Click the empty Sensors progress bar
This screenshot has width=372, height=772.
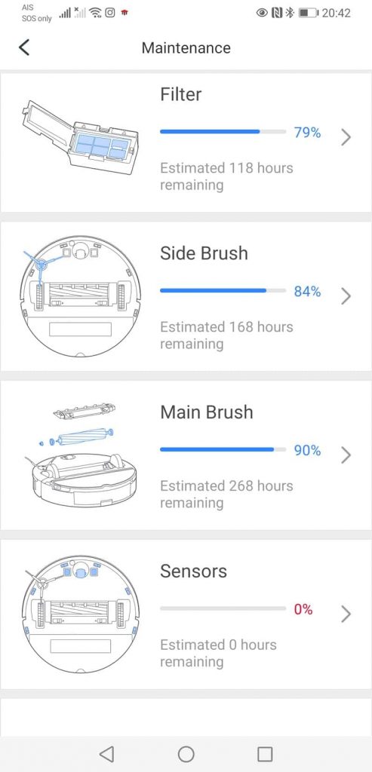[223, 608]
